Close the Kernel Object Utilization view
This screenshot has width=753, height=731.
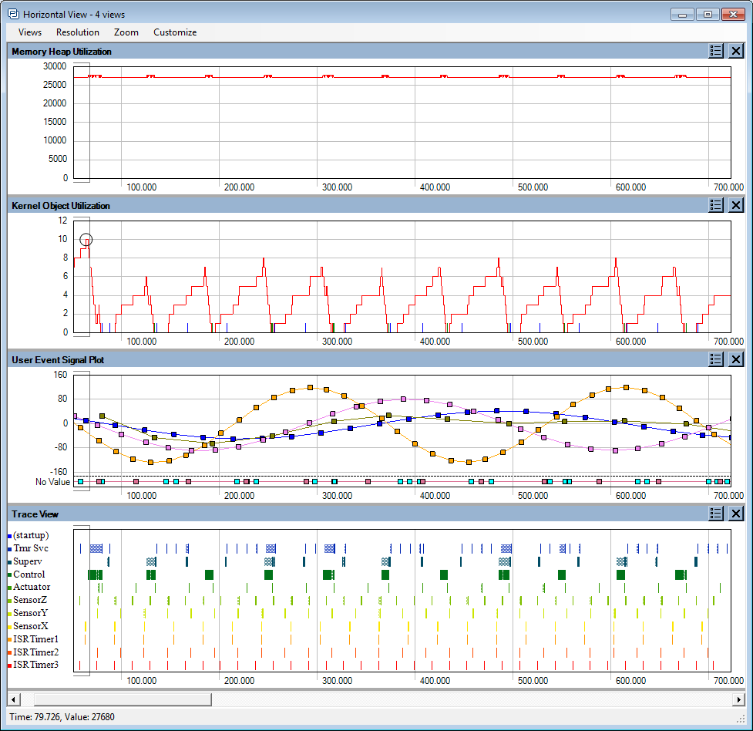[x=736, y=205]
